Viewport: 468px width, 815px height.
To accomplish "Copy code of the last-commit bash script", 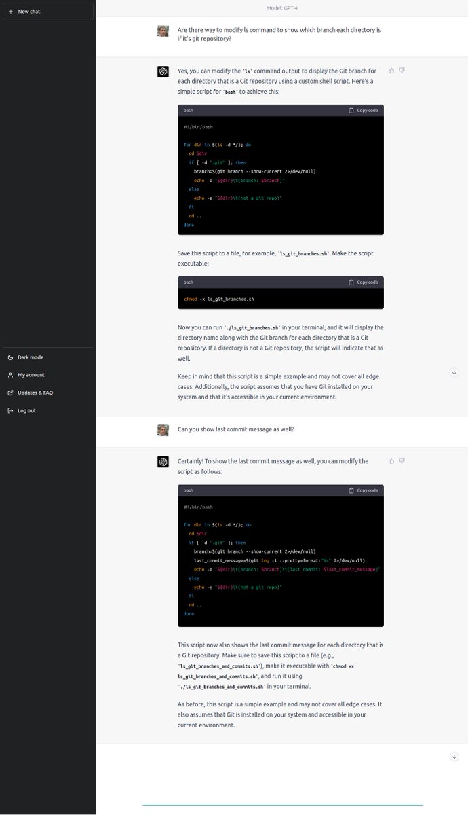I will pos(363,490).
